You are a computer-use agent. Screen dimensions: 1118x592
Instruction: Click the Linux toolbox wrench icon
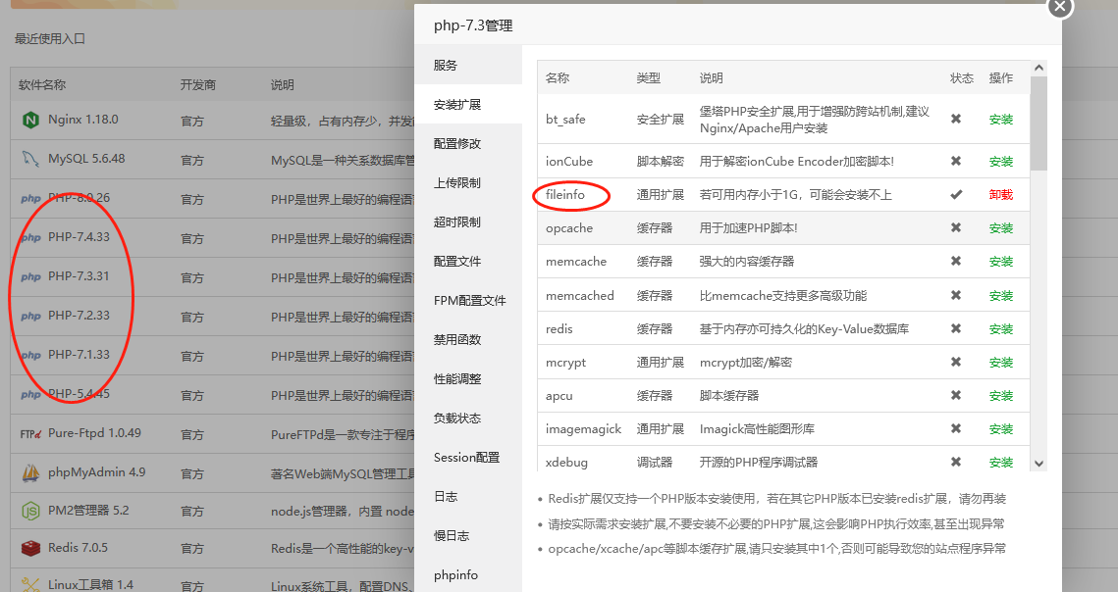coord(30,585)
